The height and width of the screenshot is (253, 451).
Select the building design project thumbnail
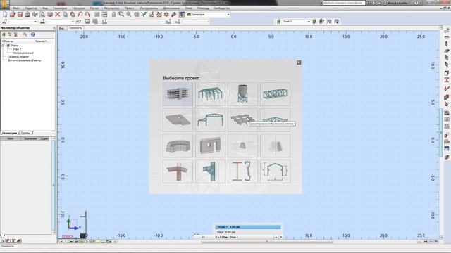[x=178, y=94]
